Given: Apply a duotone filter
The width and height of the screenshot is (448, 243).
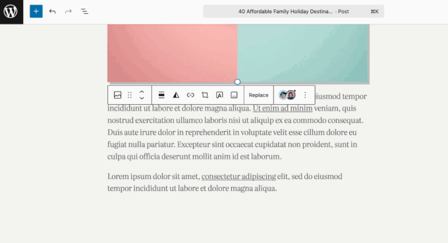Looking at the screenshot, I should [176, 95].
